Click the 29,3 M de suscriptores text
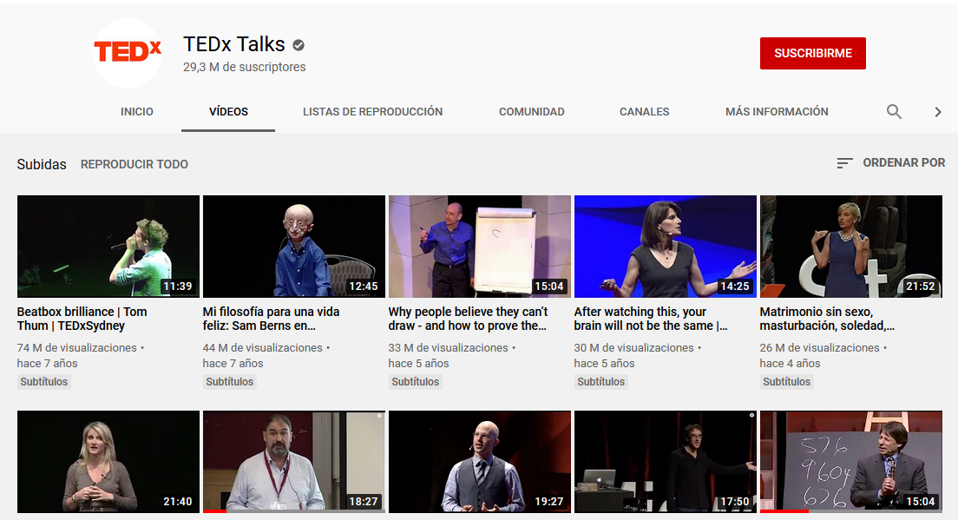 tap(245, 67)
